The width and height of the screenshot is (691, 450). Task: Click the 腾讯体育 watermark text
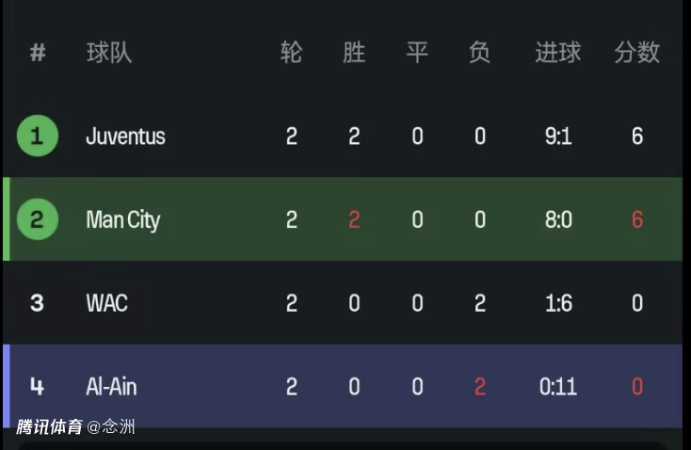49,426
